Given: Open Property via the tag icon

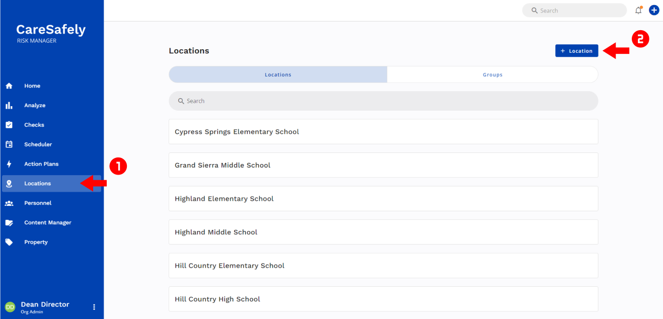Looking at the screenshot, I should pos(9,242).
